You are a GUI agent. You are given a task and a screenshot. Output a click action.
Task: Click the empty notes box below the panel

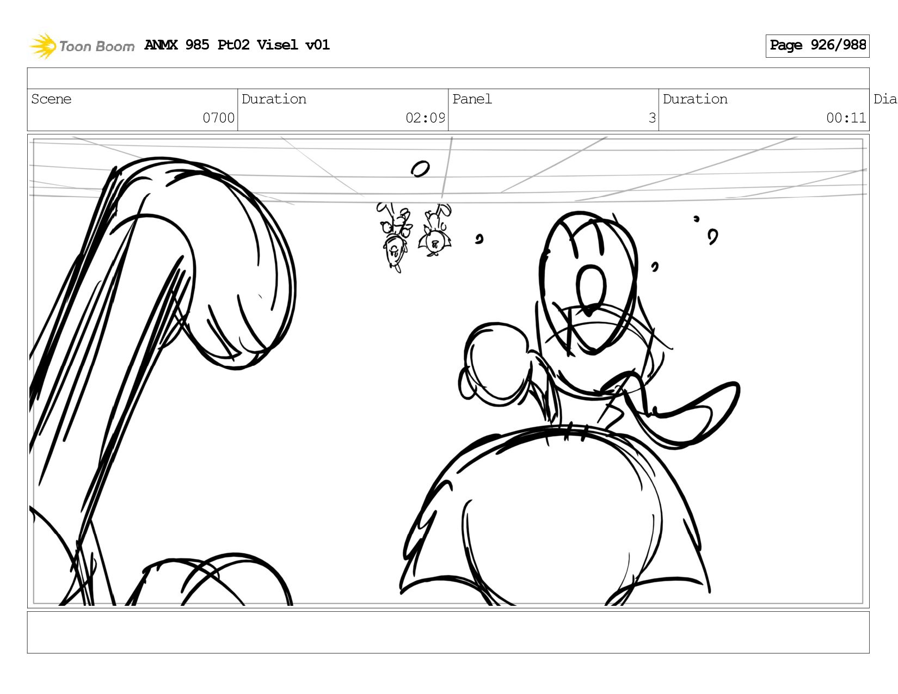[x=448, y=632]
